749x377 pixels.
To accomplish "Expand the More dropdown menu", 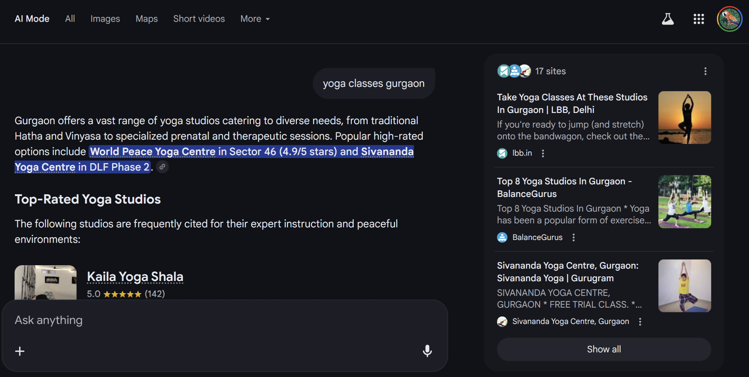I will click(x=255, y=19).
